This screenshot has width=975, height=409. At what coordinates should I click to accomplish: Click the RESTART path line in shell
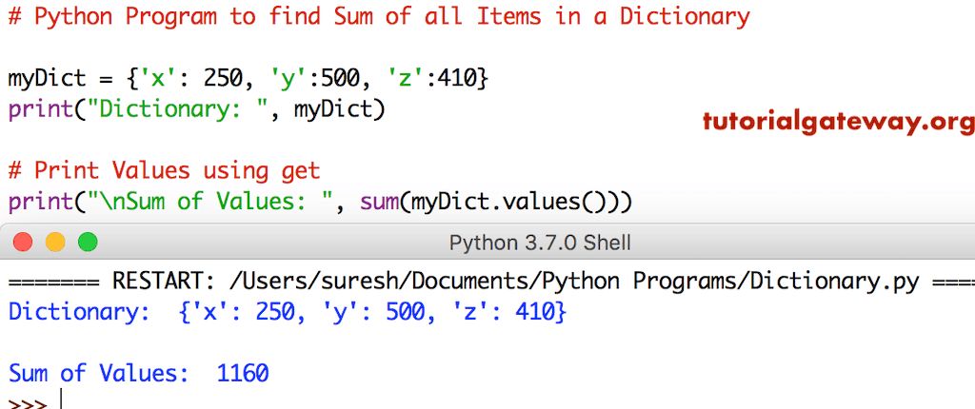click(491, 282)
